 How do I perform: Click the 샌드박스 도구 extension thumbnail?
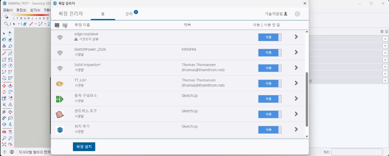(60, 114)
